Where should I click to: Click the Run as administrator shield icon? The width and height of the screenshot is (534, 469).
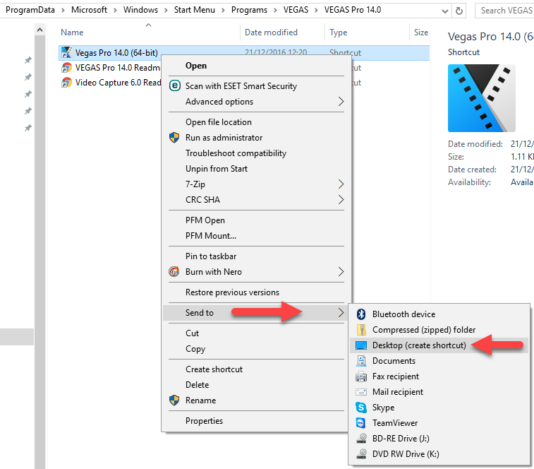(x=174, y=138)
